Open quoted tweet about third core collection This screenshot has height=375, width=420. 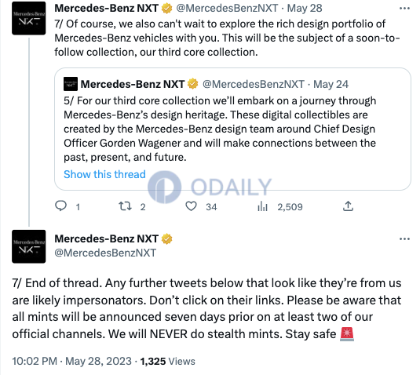point(232,129)
